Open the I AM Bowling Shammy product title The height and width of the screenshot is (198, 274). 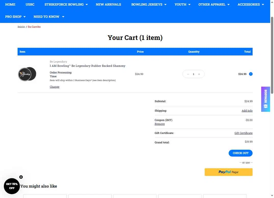87,66
